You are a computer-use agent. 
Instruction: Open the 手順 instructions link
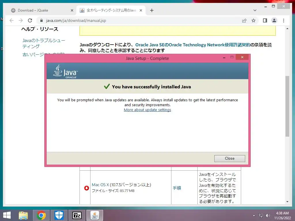tap(177, 188)
